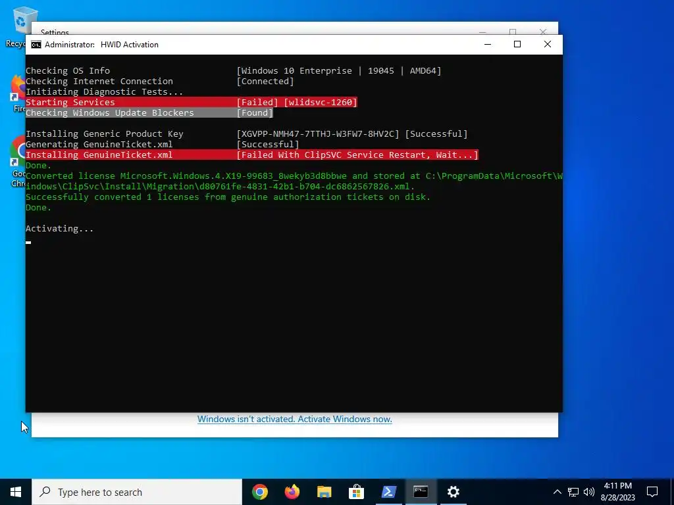Switch to Settings via taskbar gear icon
Viewport: 674px width, 505px height.
[x=453, y=492]
